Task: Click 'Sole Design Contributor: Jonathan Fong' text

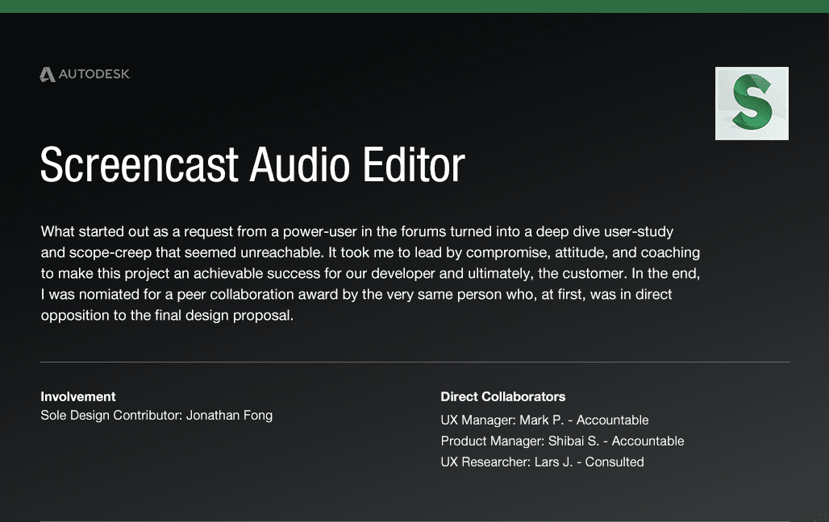Action: coord(156,416)
